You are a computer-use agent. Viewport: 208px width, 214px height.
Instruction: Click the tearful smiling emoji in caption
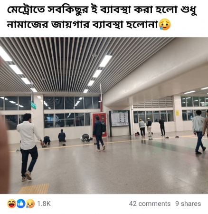click(165, 25)
